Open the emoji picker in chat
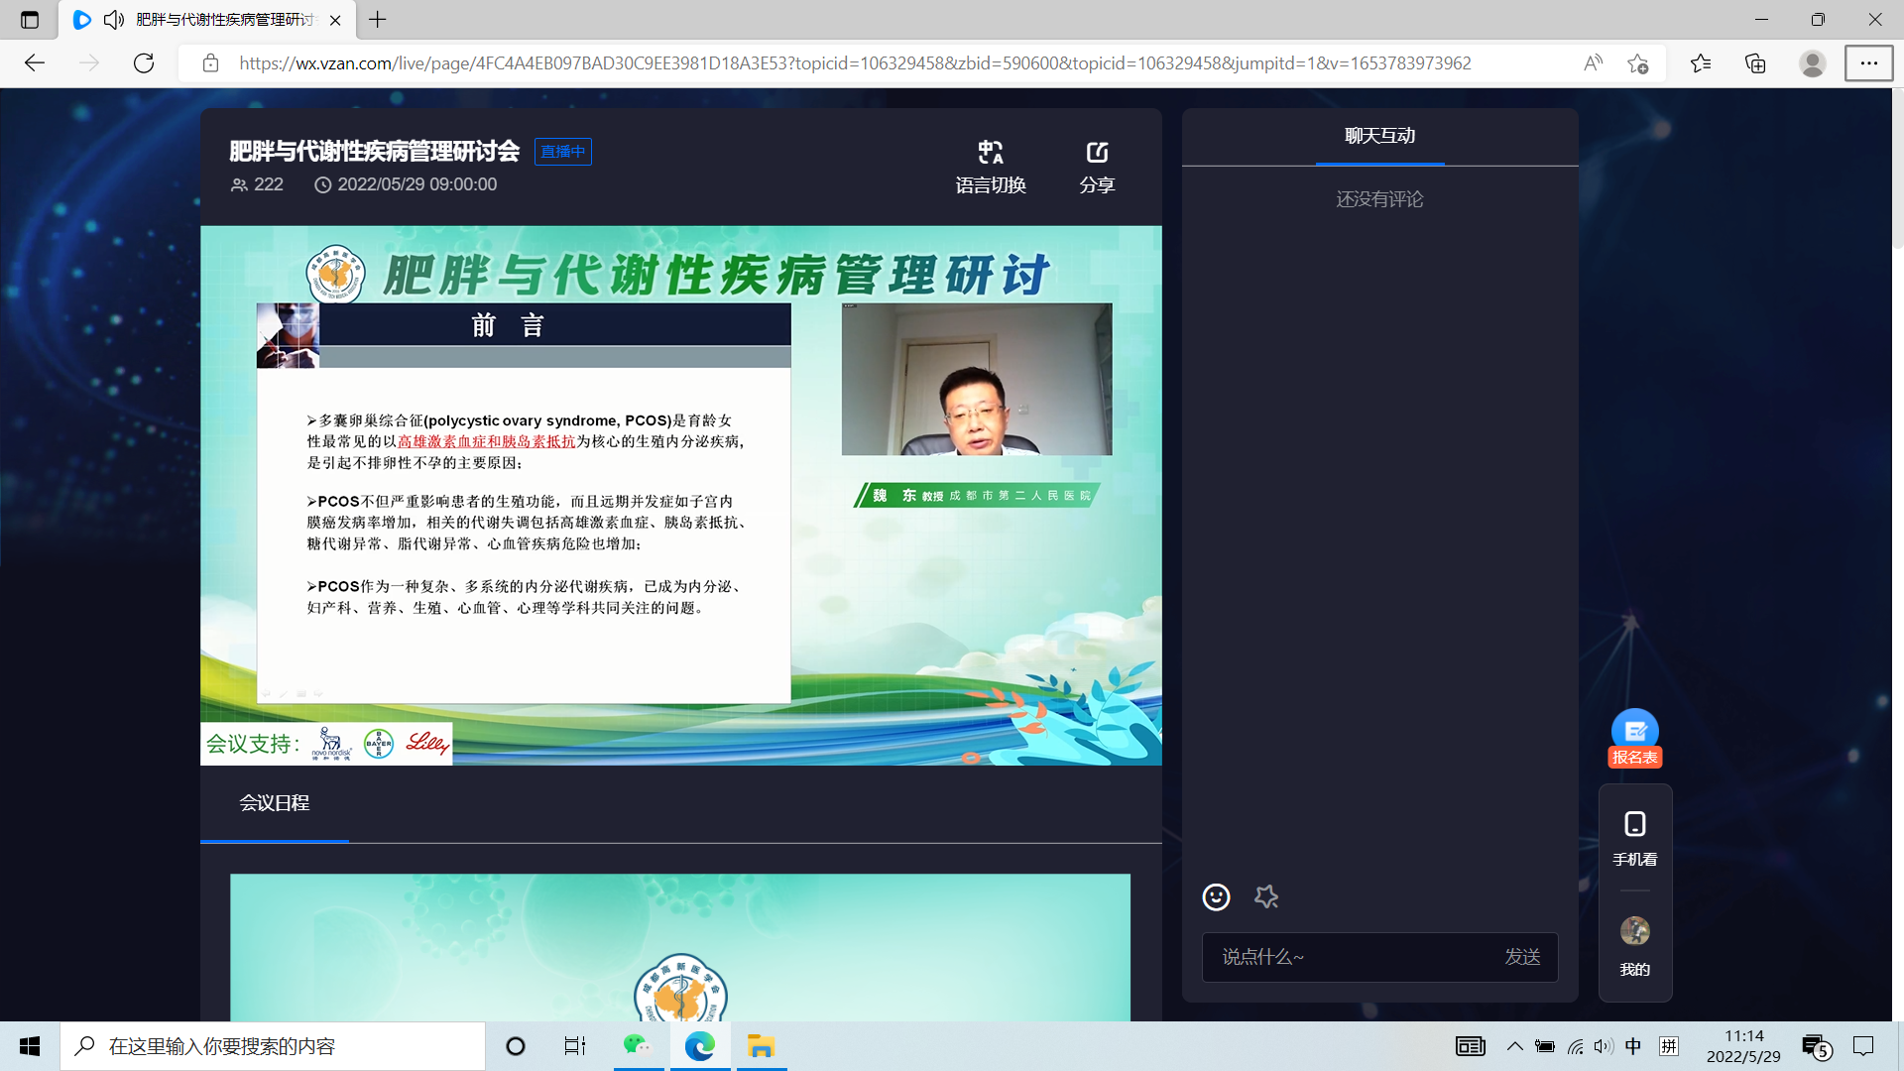The image size is (1904, 1071). tap(1216, 896)
